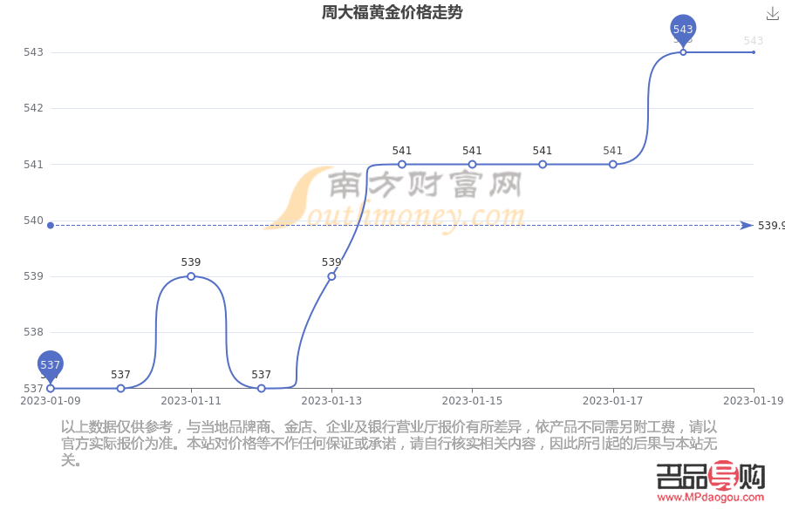Click the x-axis label 2023-01-13
The width and height of the screenshot is (785, 523).
(331, 401)
